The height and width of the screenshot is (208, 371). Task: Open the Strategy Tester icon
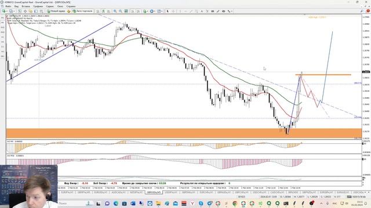(41, 11)
